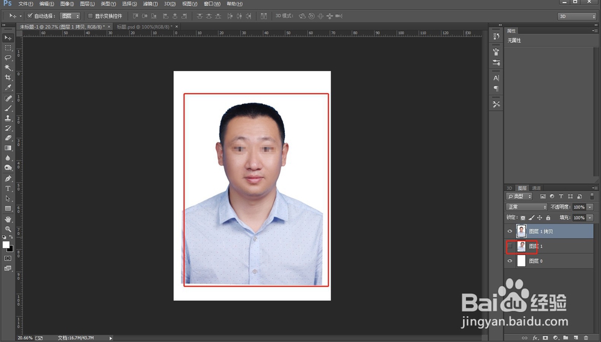Open the layer filter 类型 dropdown

point(519,197)
